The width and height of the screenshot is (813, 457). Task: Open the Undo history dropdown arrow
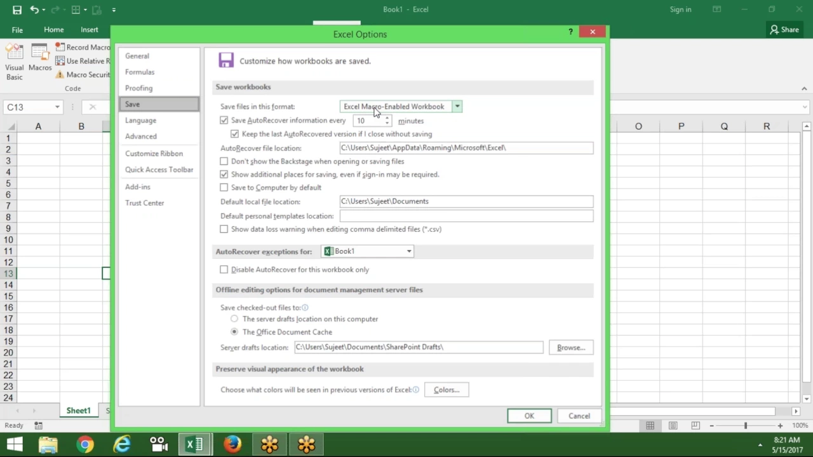[x=43, y=10]
